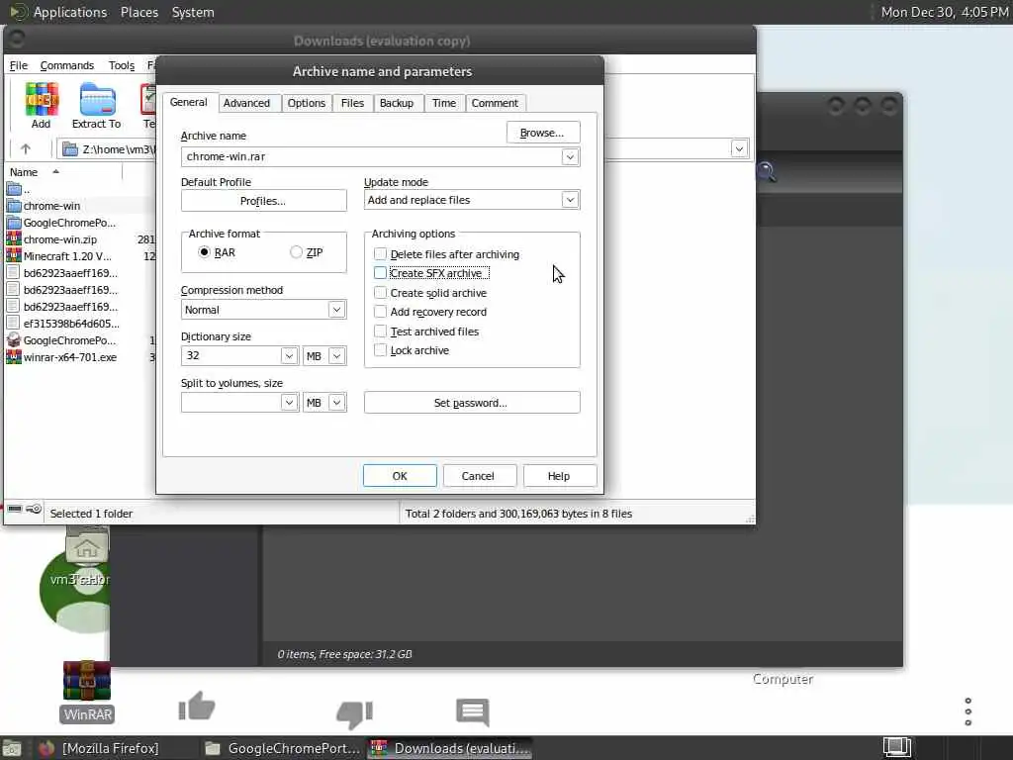Click the Extract To toolbar icon
Viewport: 1013px width, 760px height.
point(97,105)
